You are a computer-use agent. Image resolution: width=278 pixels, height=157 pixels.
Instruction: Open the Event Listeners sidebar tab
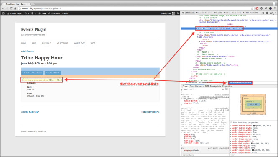point(196,86)
